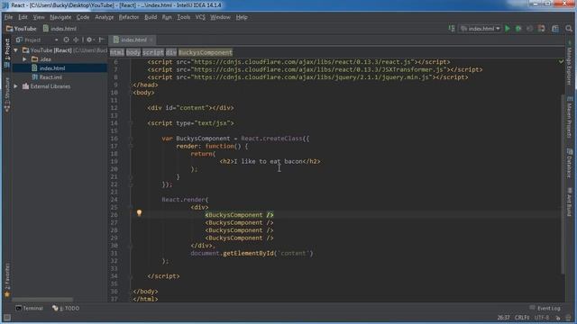Open the Tools menu
Screen dimensions: 577x324
click(x=183, y=17)
